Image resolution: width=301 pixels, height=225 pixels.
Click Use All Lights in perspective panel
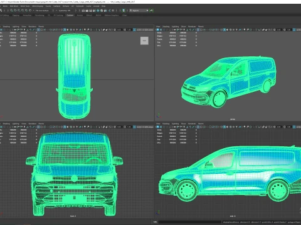236,29
